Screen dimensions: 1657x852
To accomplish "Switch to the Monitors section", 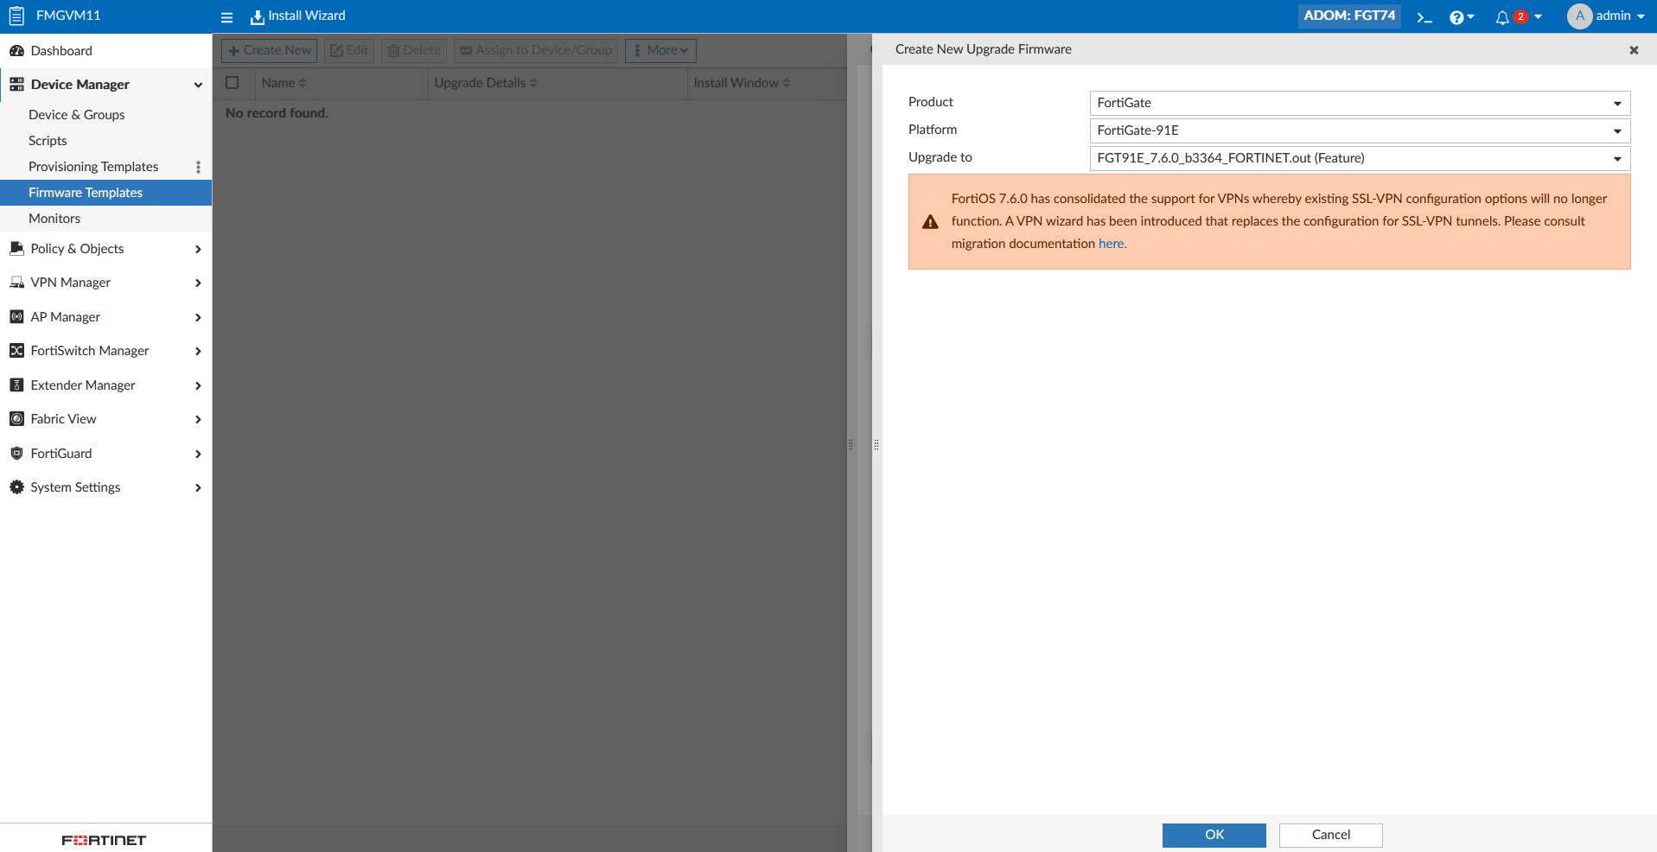I will click(x=54, y=218).
